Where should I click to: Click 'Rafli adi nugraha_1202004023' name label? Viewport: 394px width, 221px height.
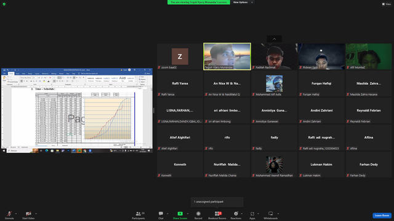coord(321,149)
